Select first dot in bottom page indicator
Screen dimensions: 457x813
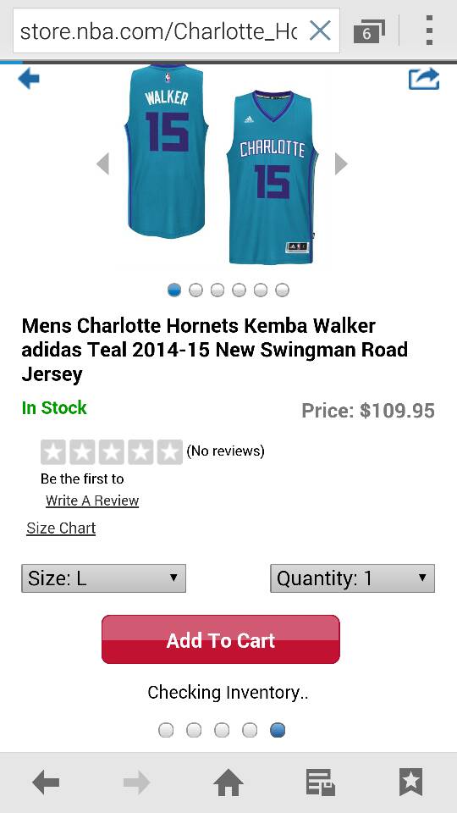pyautogui.click(x=166, y=730)
